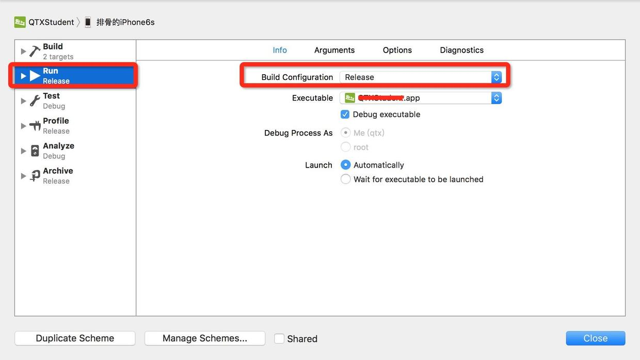The width and height of the screenshot is (640, 360).
Task: Click the Test wrench icon
Action: point(35,101)
